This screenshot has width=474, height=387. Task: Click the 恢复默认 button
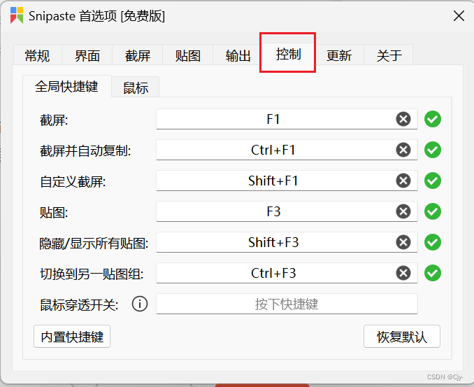[x=402, y=337]
